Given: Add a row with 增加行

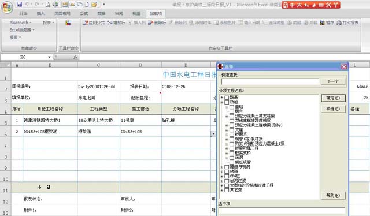Looking at the screenshot, I should pos(116,23).
